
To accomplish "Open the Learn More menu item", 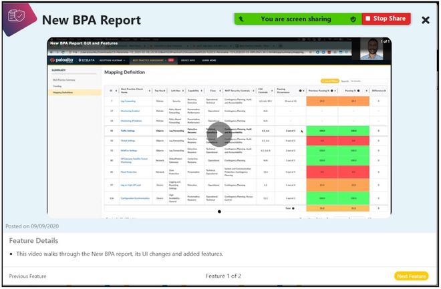I will tap(209, 60).
